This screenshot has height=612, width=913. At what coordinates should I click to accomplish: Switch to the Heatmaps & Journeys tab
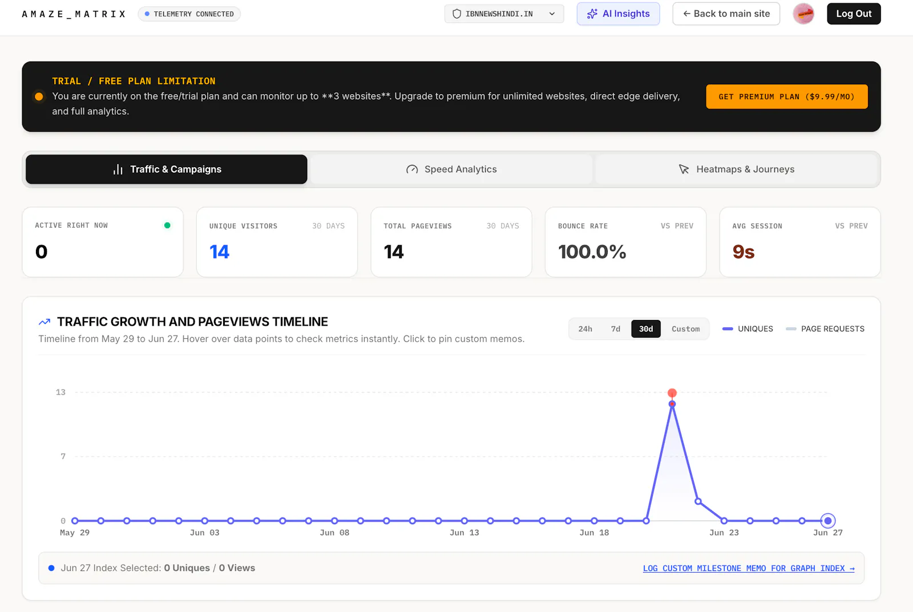[736, 169]
